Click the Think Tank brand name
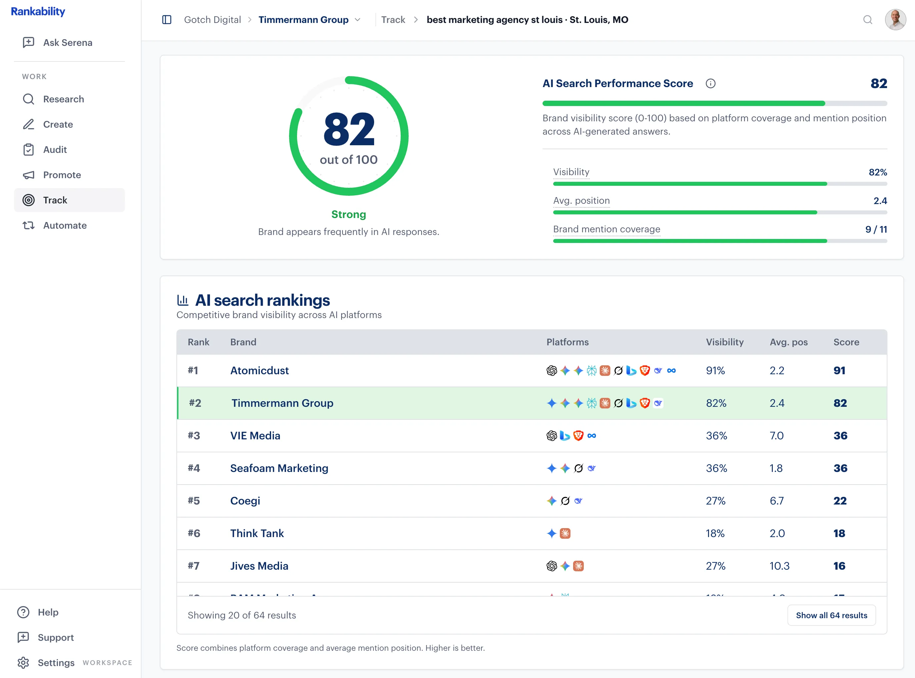The width and height of the screenshot is (915, 678). pyautogui.click(x=257, y=533)
